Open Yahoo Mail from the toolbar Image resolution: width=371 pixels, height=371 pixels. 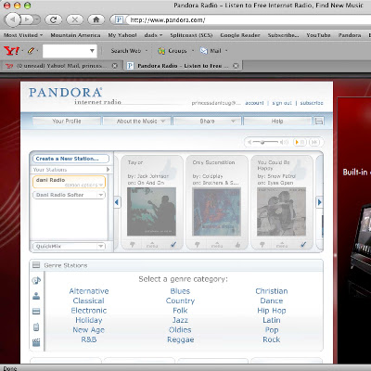click(x=211, y=51)
